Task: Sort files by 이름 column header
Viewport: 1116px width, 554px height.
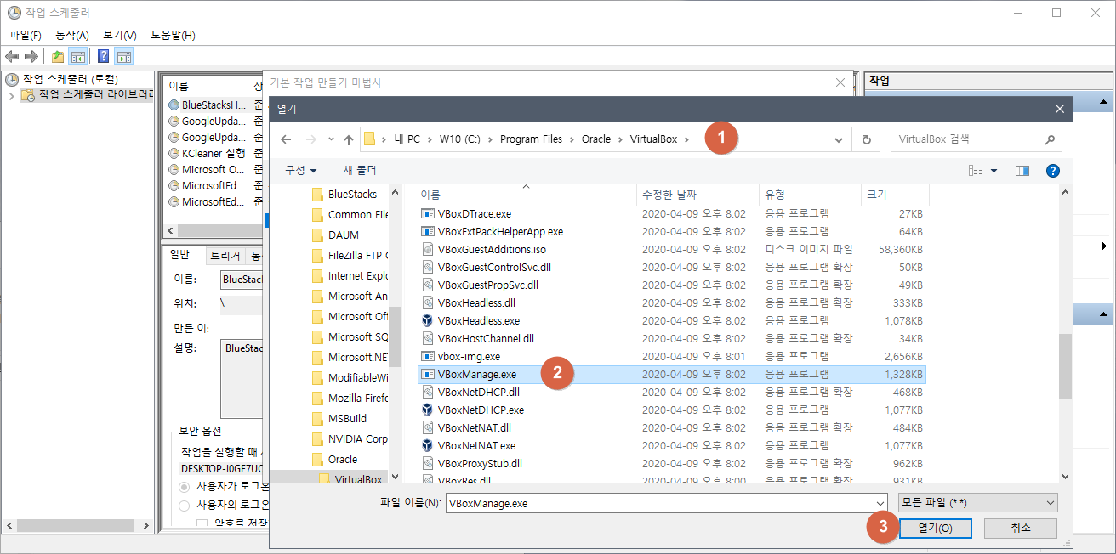Action: [526, 195]
